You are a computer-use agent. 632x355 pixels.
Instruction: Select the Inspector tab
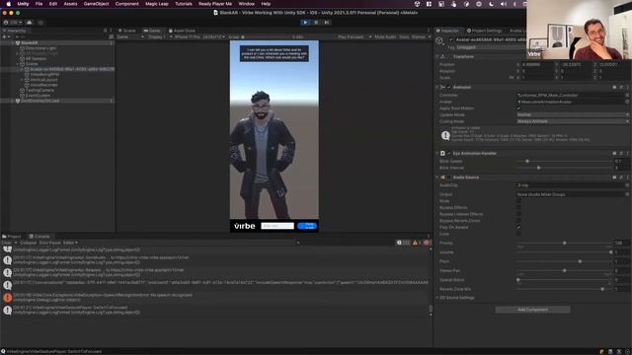tap(447, 31)
